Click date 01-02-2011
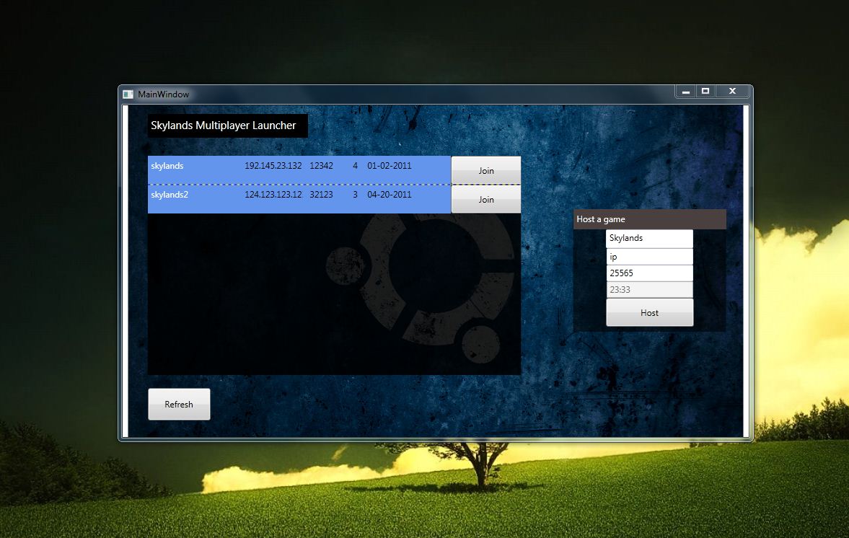Image resolution: width=849 pixels, height=538 pixels. (390, 166)
